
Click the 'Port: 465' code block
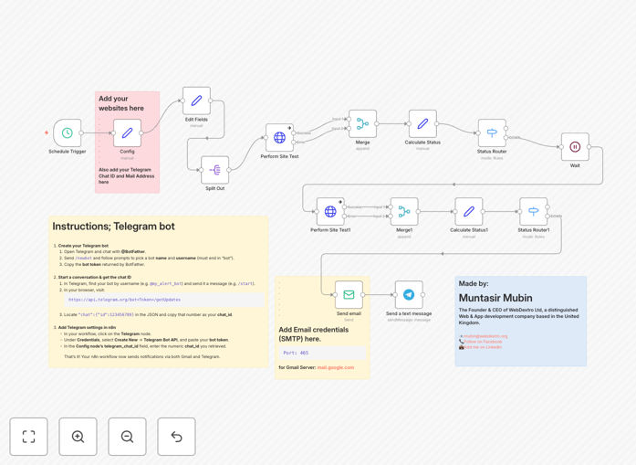click(323, 353)
